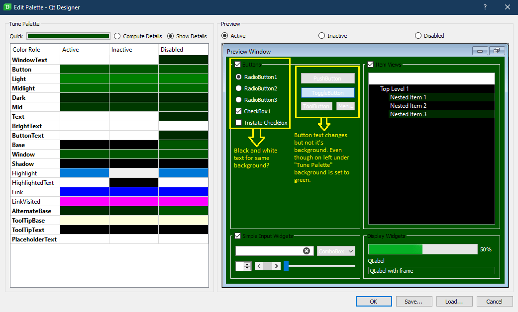Click the ToolTipText role label
This screenshot has height=312, width=518.
(28, 230)
